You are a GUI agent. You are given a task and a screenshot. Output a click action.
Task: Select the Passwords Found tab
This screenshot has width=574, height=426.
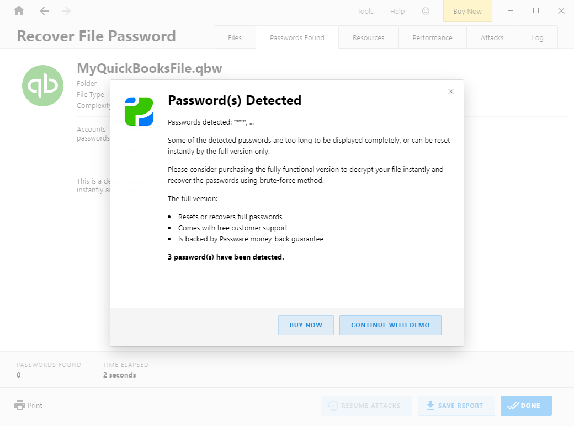click(297, 37)
